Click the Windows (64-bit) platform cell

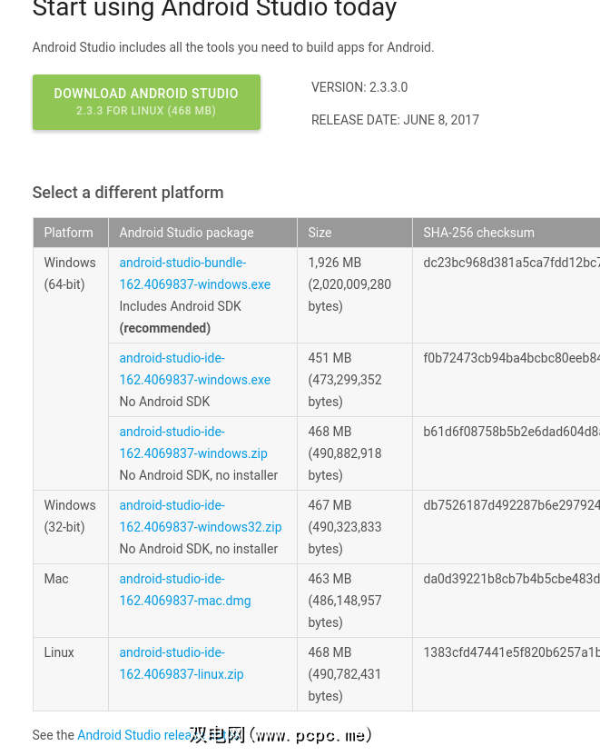click(70, 274)
